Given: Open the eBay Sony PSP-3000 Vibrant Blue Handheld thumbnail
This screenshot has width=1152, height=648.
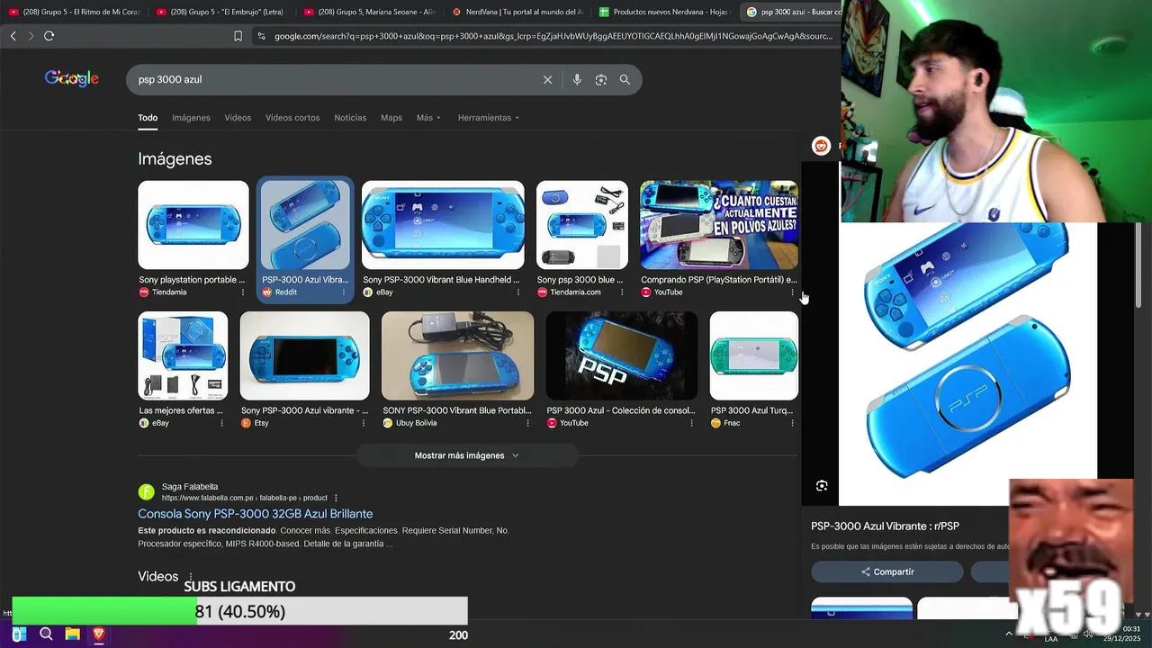Looking at the screenshot, I should (x=443, y=225).
